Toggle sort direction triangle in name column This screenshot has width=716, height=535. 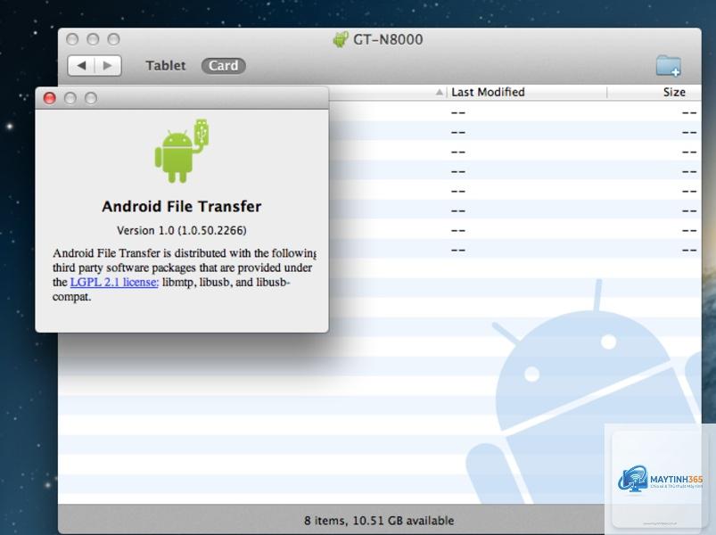tap(439, 92)
